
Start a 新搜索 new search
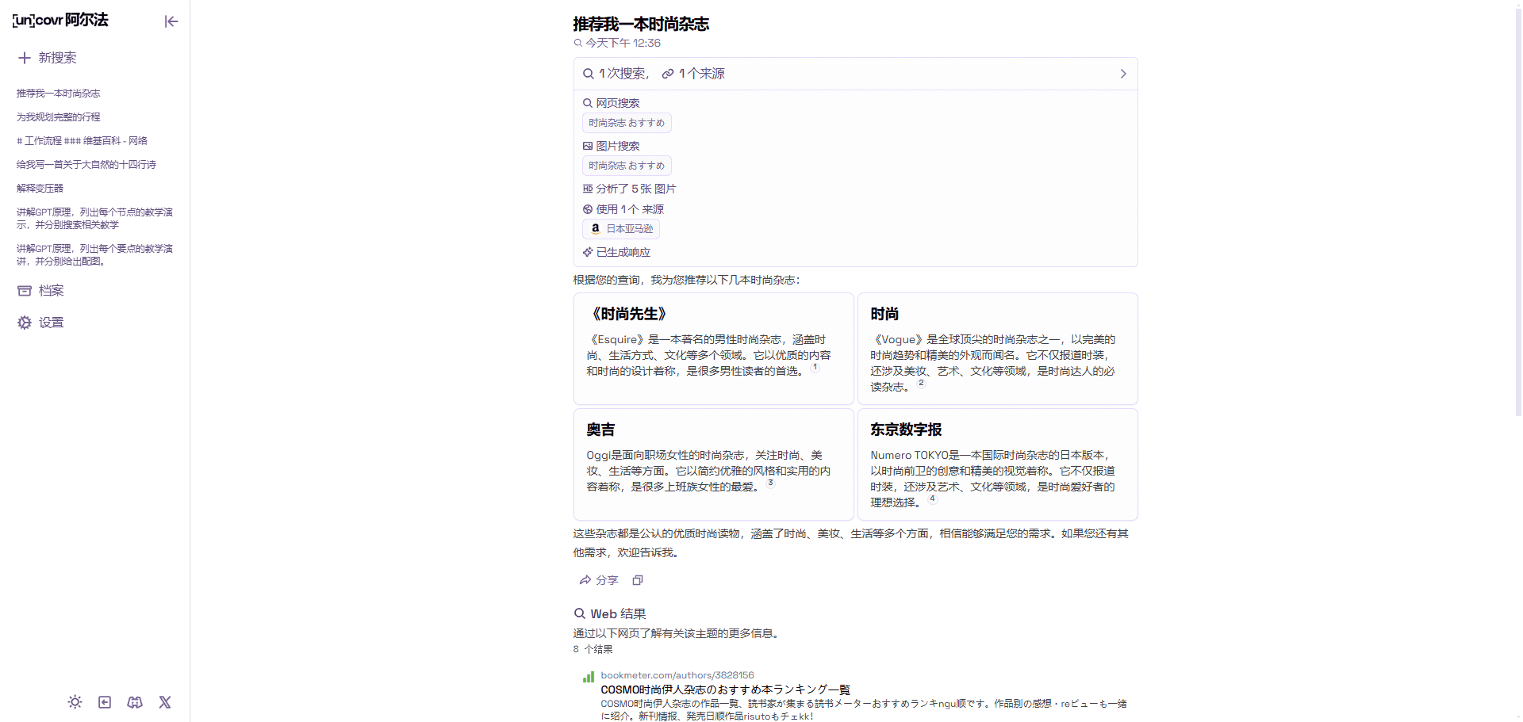57,58
